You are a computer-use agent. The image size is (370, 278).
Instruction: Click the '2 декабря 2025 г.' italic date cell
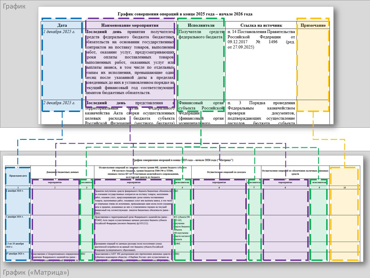click(x=59, y=103)
